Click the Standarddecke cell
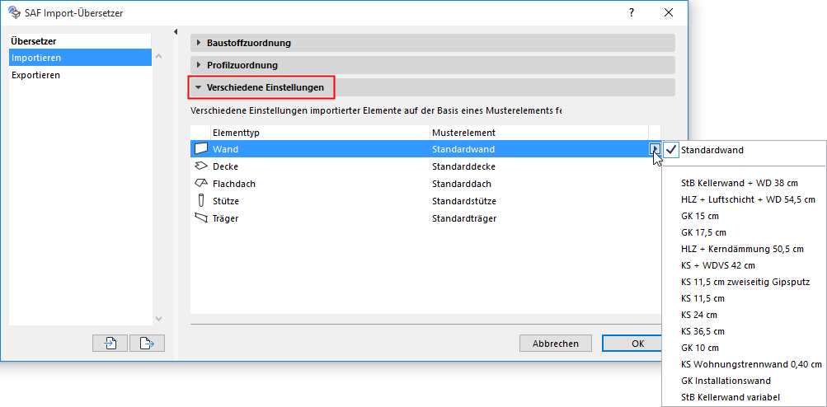This screenshot has height=407, width=827. tap(463, 166)
